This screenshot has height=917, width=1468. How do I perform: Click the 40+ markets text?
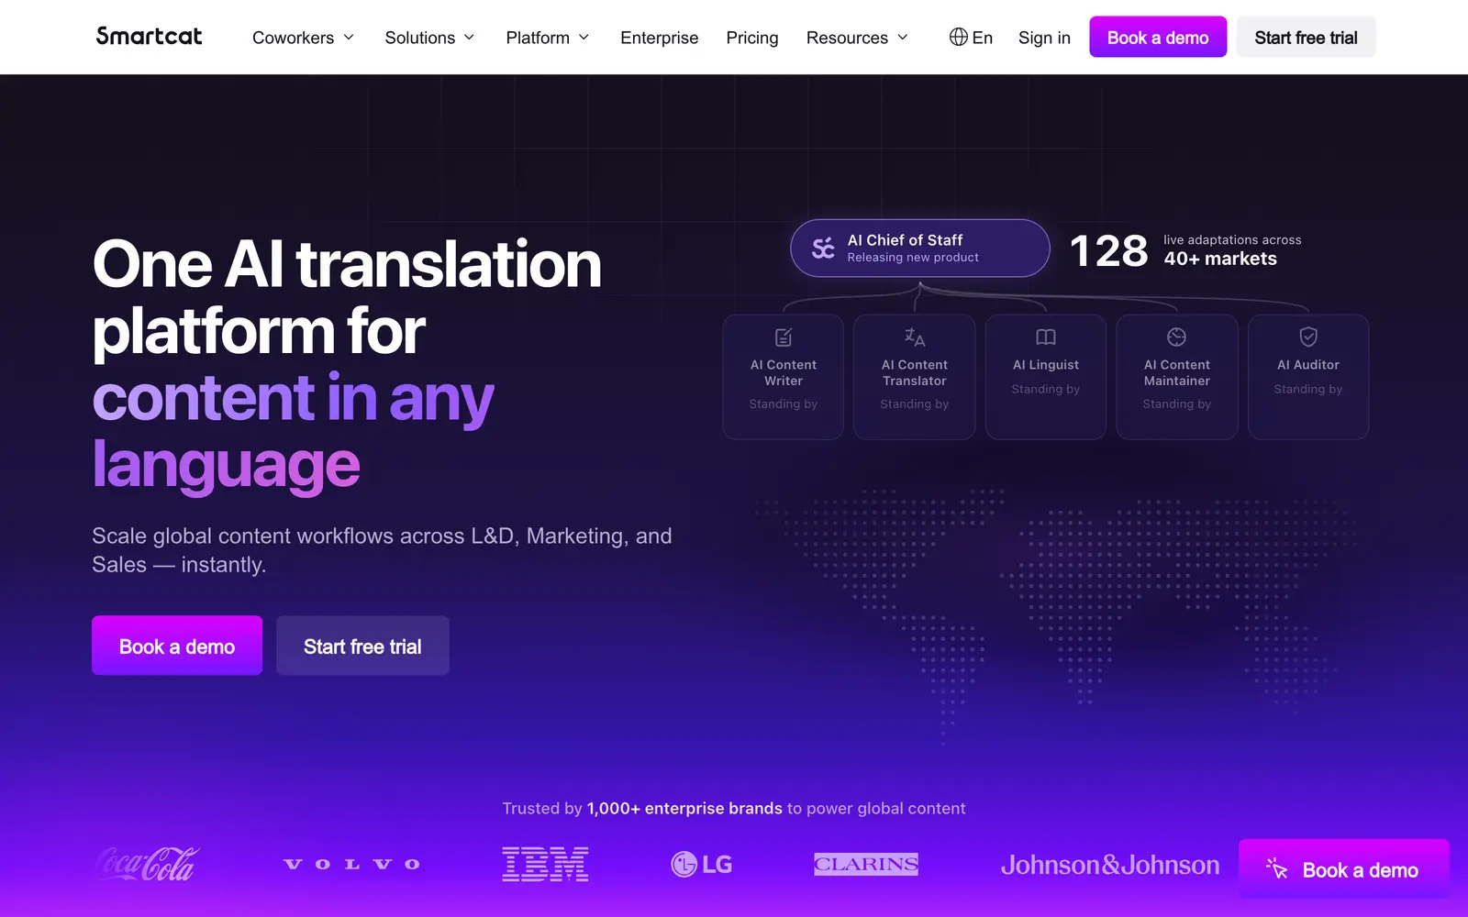1220,259
